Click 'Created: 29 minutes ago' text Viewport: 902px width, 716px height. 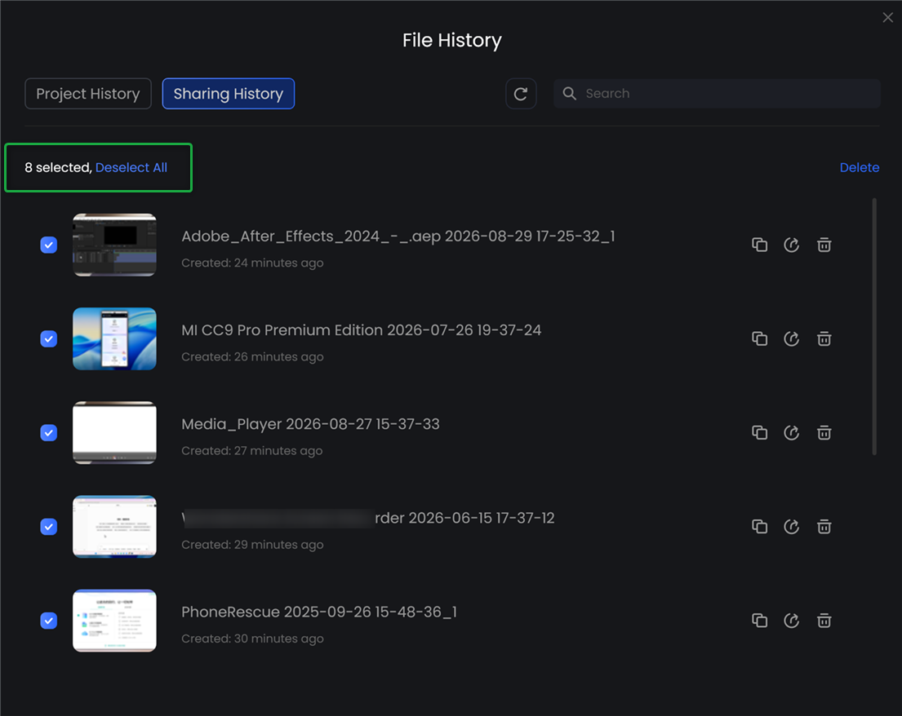coord(252,544)
